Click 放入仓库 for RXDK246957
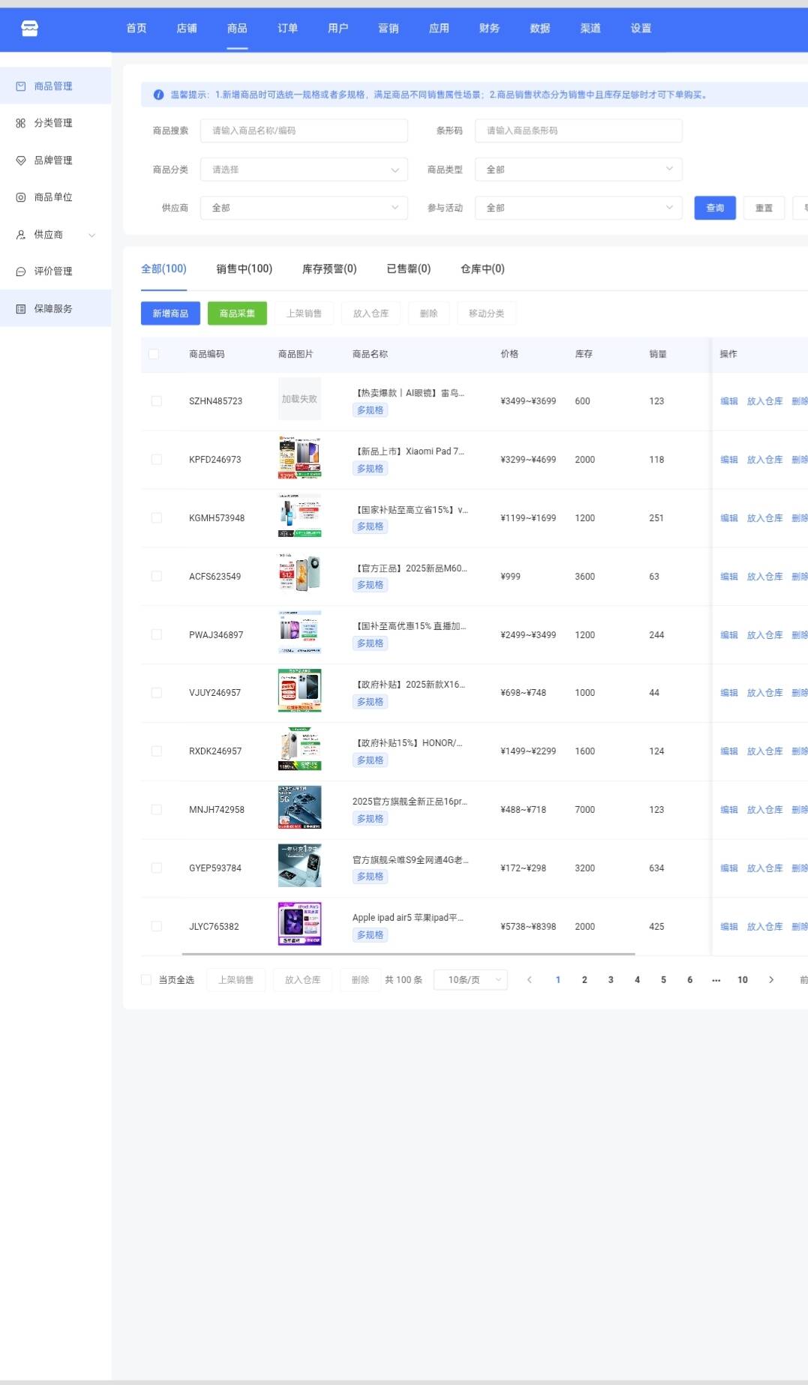Viewport: 808px width, 1385px height. click(764, 751)
